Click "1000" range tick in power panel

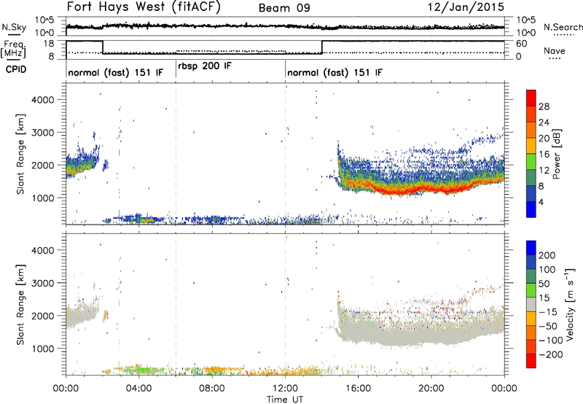click(43, 198)
